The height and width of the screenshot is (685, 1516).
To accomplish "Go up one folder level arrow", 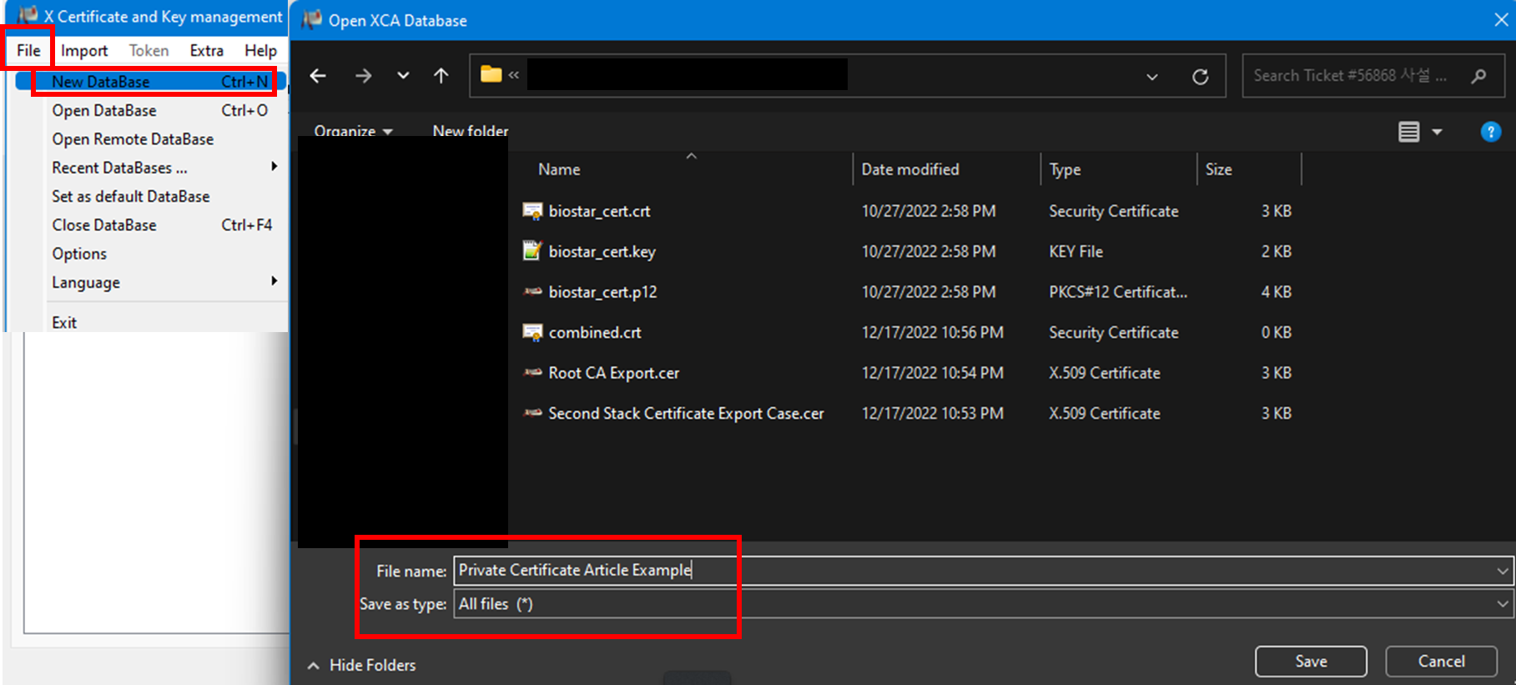I will [x=441, y=76].
